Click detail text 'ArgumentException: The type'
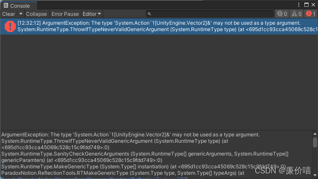This screenshot has height=179, width=318. coord(37,135)
